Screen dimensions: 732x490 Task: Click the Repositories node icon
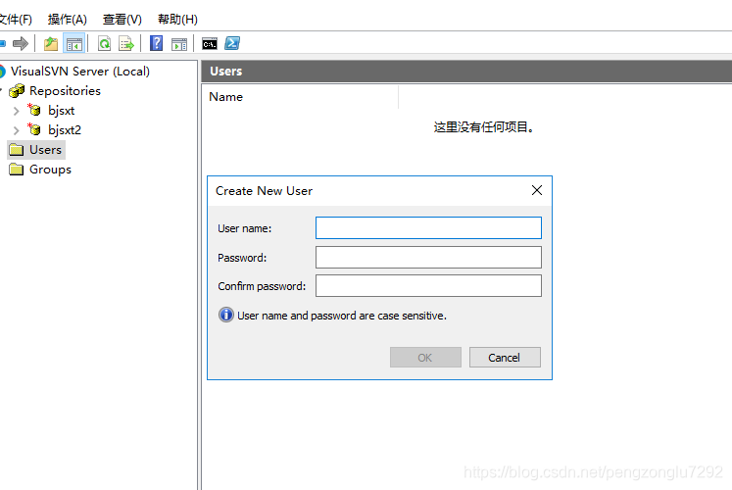tap(17, 90)
